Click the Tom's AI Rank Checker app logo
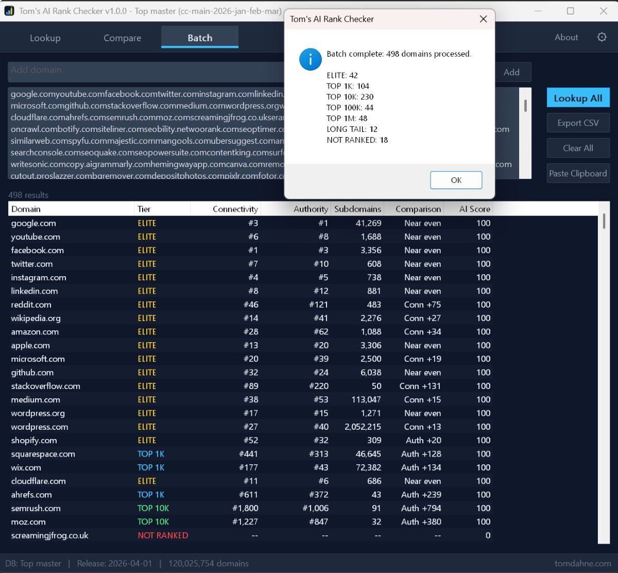This screenshot has width=618, height=573. [9, 10]
